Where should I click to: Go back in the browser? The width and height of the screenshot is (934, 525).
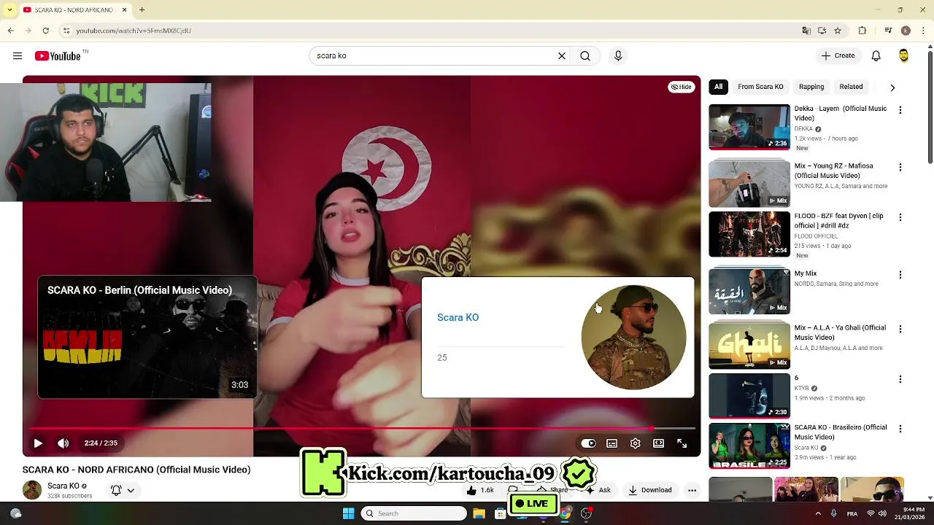tap(10, 31)
